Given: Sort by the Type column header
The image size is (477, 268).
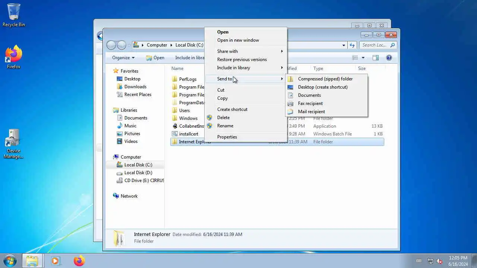Looking at the screenshot, I should pyautogui.click(x=318, y=68).
